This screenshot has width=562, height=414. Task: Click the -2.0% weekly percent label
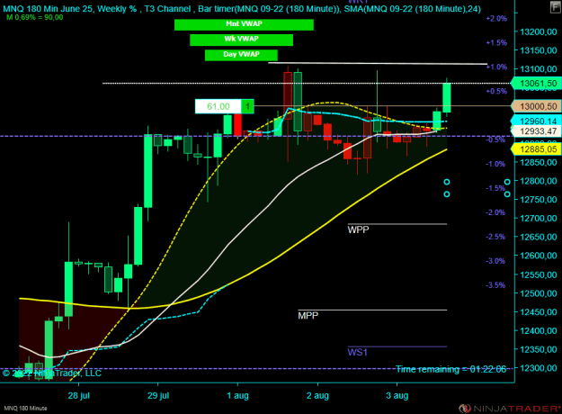coord(495,212)
